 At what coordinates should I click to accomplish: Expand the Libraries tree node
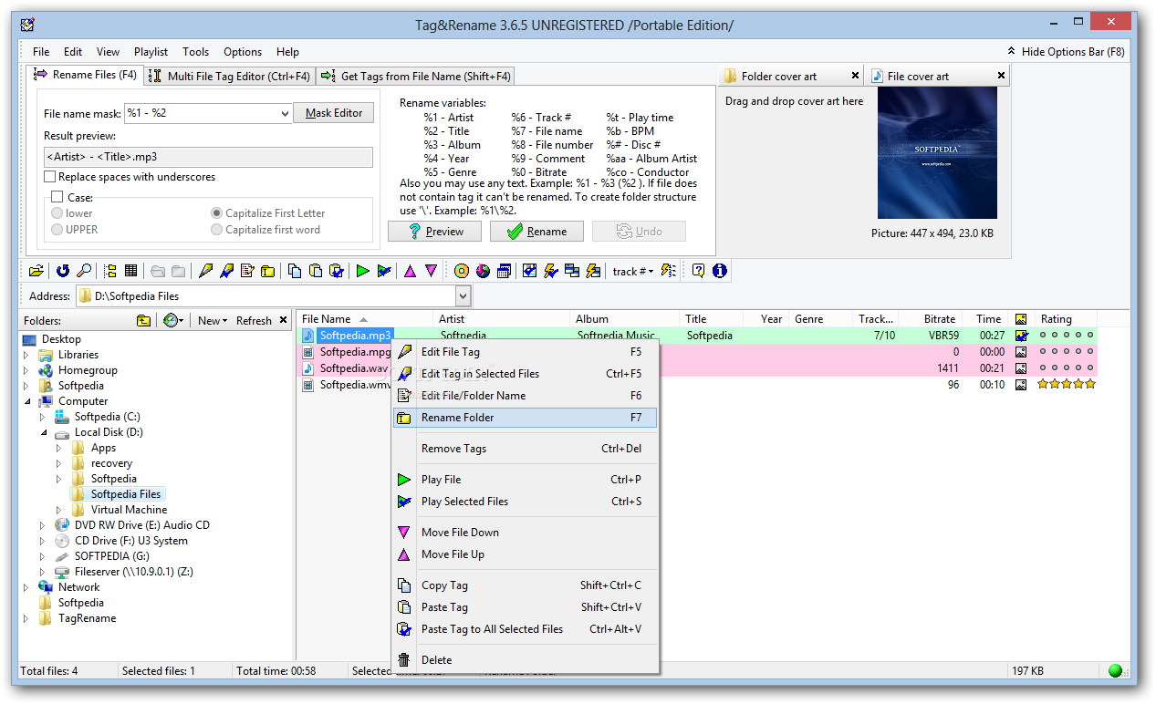click(26, 355)
